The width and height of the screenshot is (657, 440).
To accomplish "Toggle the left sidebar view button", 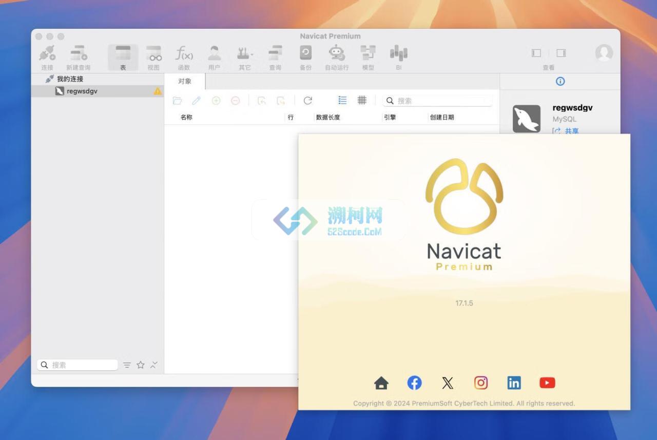I will (536, 53).
